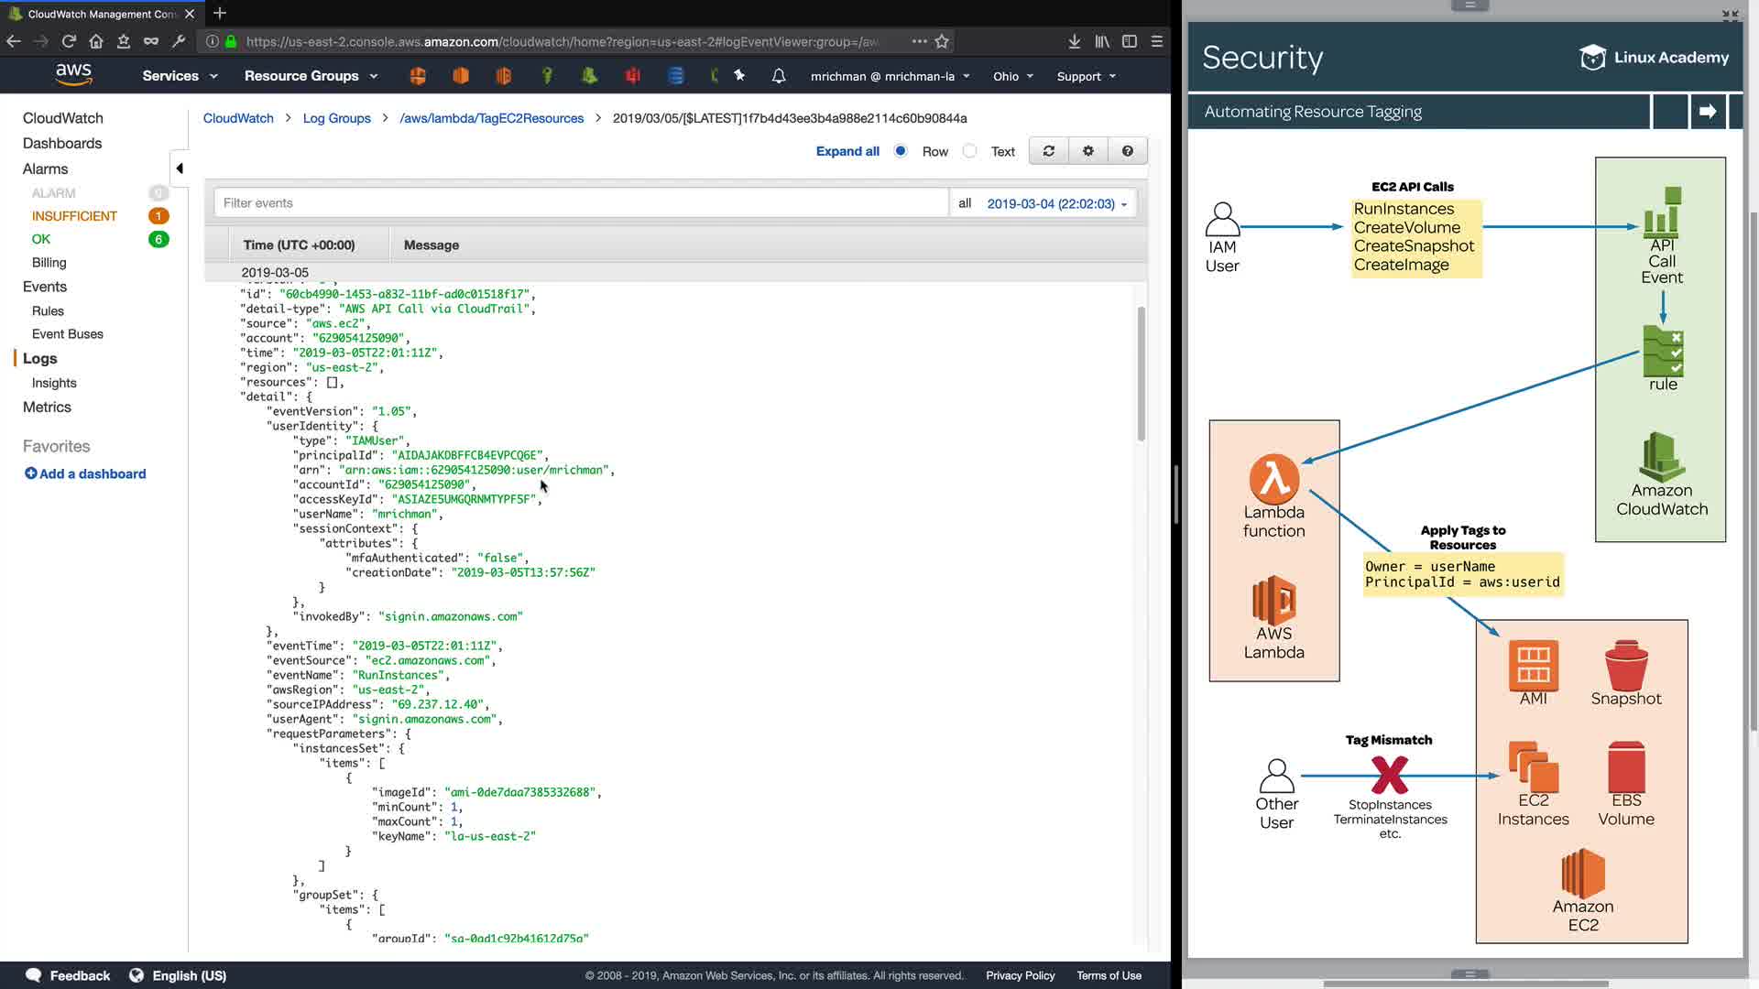This screenshot has height=989, width=1759.
Task: Bookmark the page with the star icon
Action: 942,41
